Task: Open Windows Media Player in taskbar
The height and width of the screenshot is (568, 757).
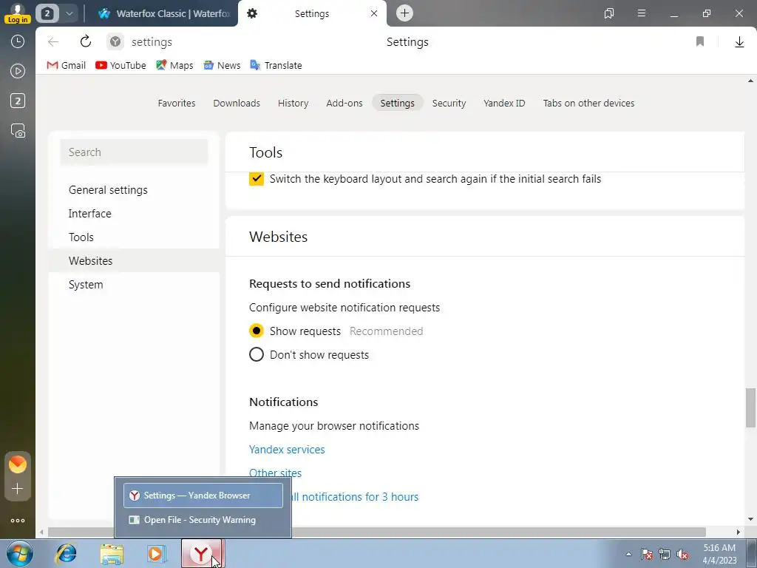Action: [157, 553]
